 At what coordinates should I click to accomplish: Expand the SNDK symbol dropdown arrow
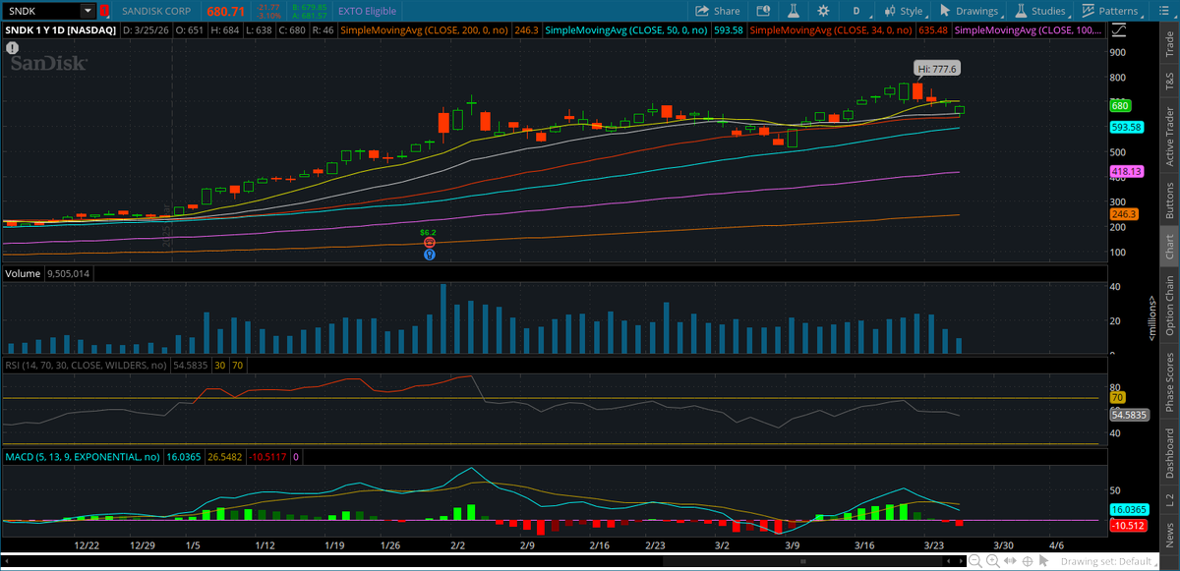click(x=88, y=11)
